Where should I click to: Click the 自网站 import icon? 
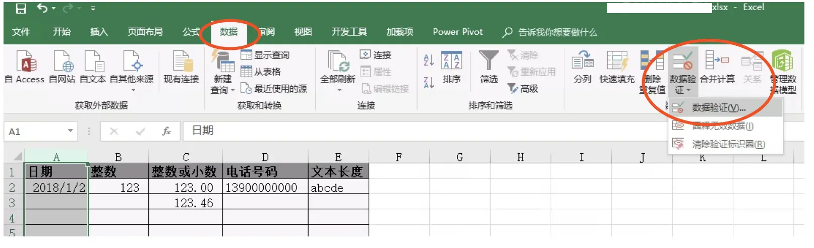tap(62, 67)
